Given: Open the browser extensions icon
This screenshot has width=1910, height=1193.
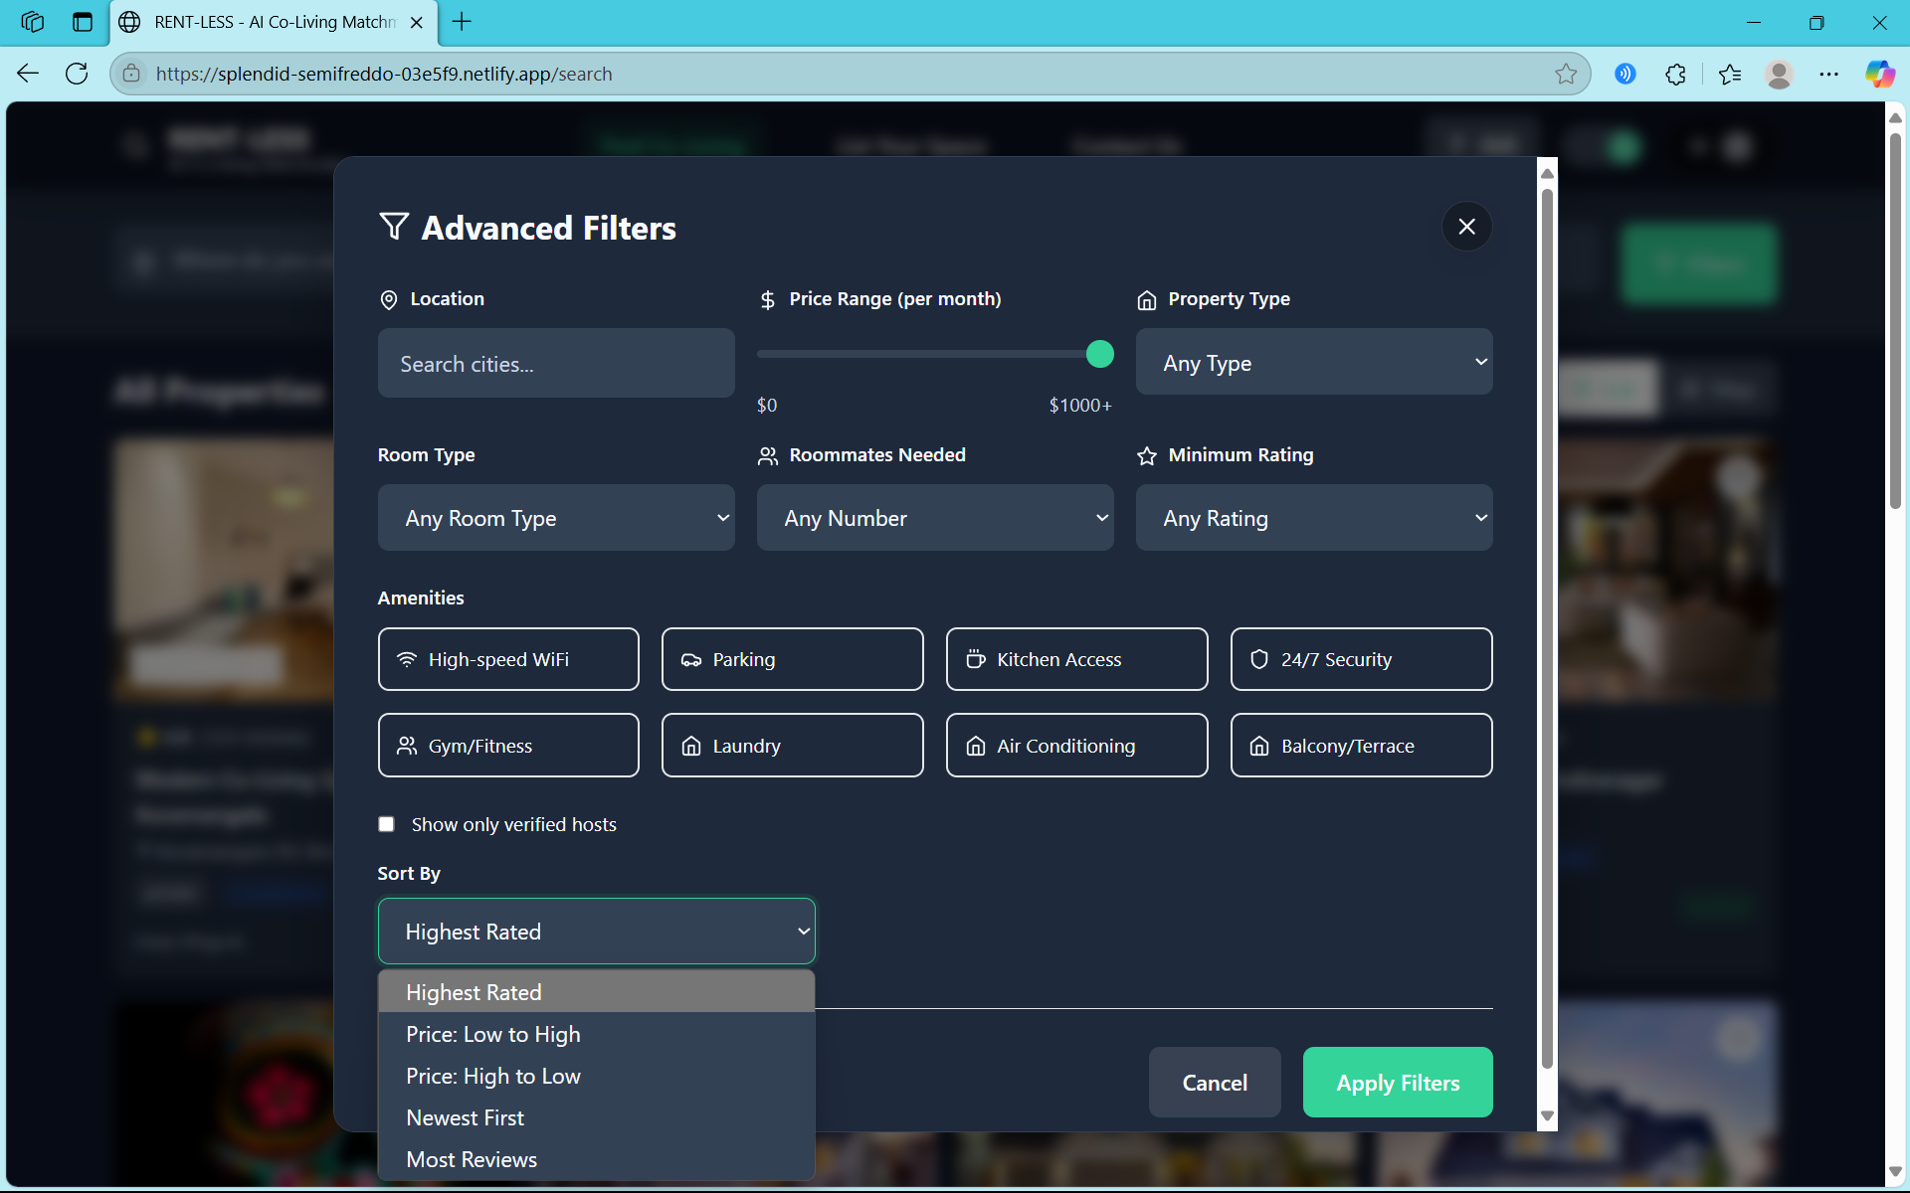Looking at the screenshot, I should click(1675, 74).
